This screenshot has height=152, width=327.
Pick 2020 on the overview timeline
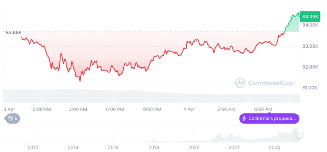tap(194, 147)
